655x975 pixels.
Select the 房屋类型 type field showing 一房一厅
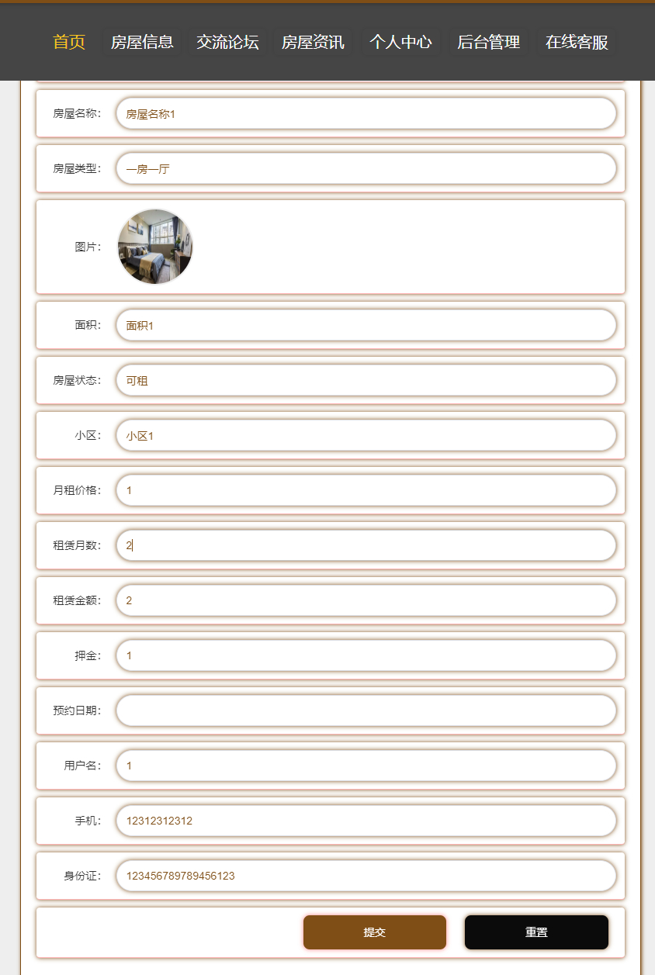(365, 168)
